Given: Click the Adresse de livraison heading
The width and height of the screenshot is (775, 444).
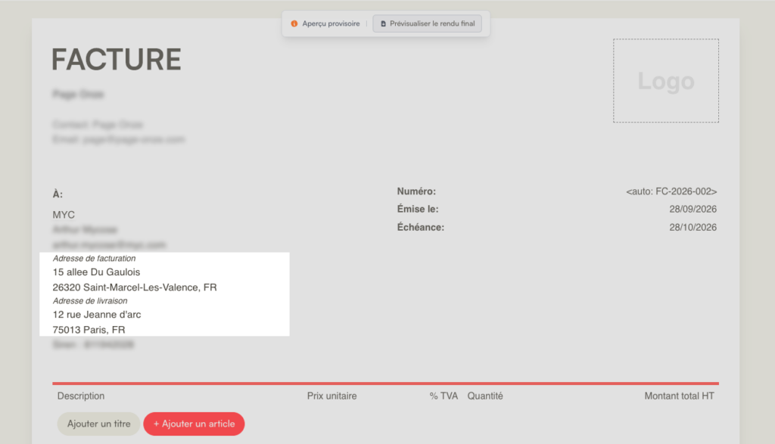Looking at the screenshot, I should coord(90,301).
